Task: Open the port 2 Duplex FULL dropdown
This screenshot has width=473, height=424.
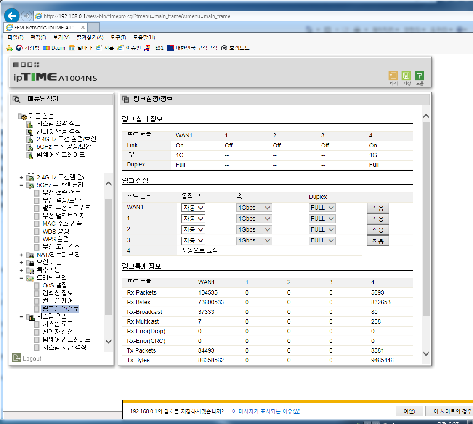Action: 322,230
